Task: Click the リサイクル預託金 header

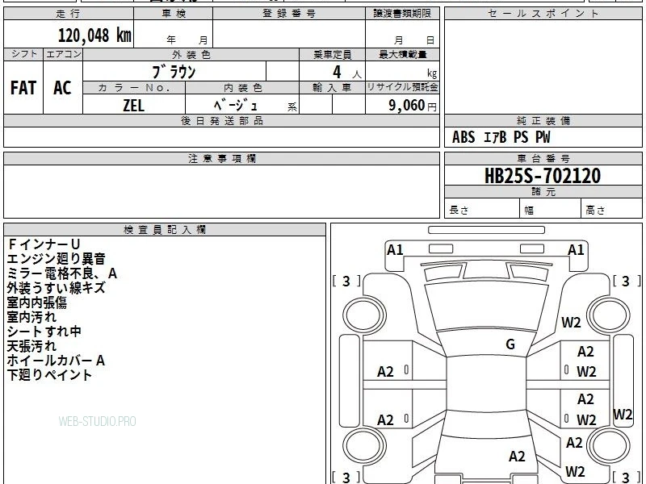Action: click(402, 88)
